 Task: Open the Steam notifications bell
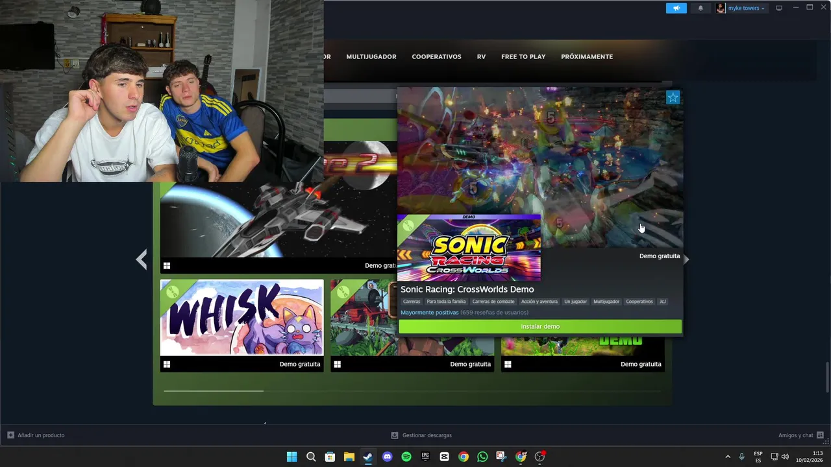point(701,8)
